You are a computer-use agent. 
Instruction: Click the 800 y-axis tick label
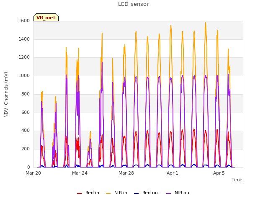point(26,94)
